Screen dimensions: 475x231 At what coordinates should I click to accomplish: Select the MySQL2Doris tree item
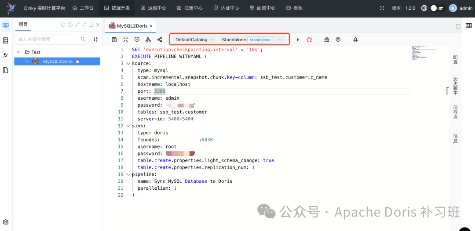57,61
